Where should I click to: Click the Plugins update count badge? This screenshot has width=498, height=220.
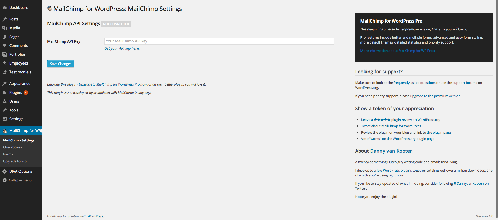(26, 93)
